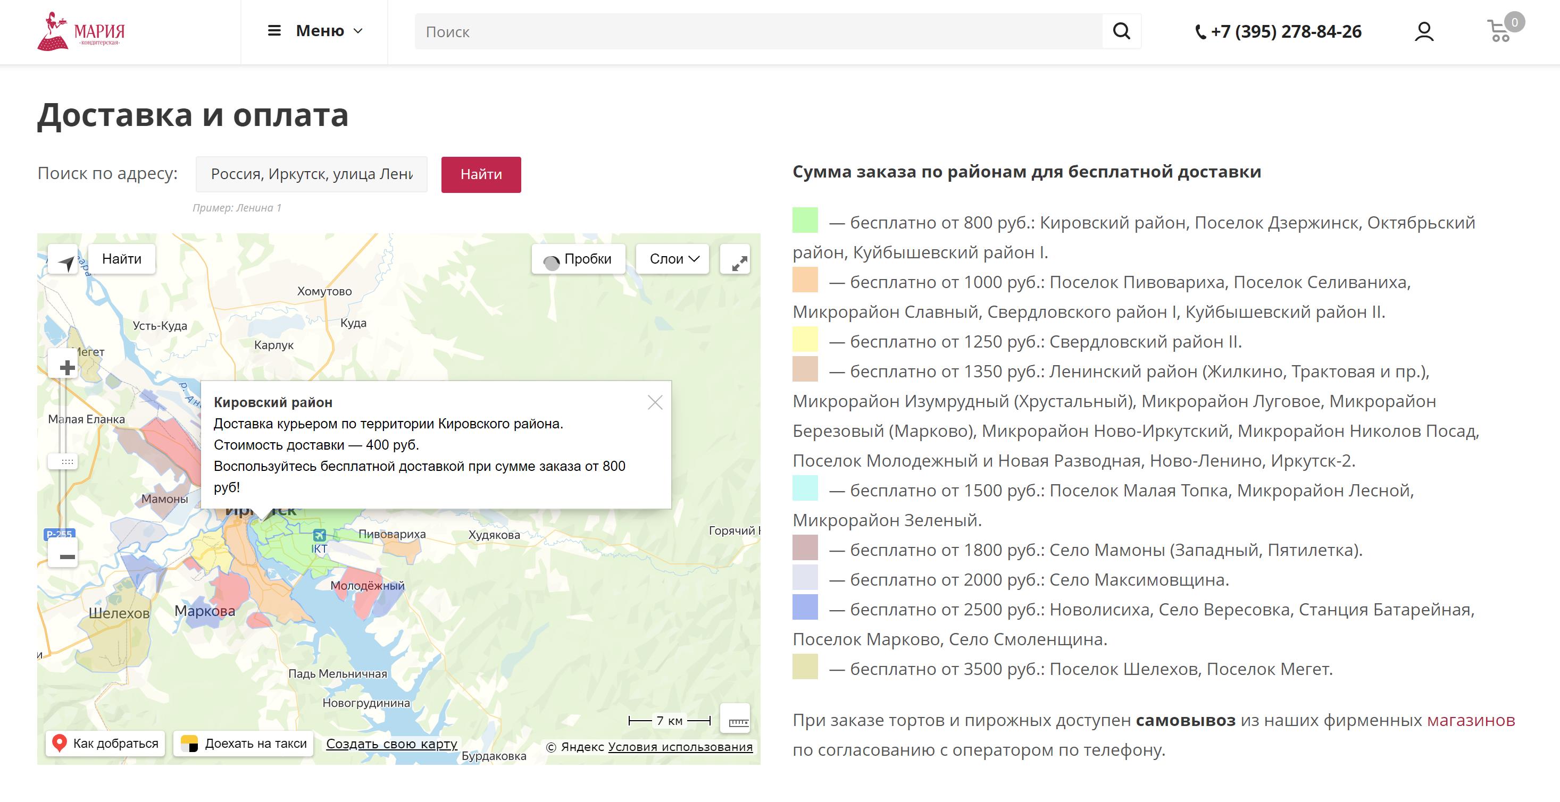
Task: Click the Падь Мельничная label on map
Action: coord(338,674)
